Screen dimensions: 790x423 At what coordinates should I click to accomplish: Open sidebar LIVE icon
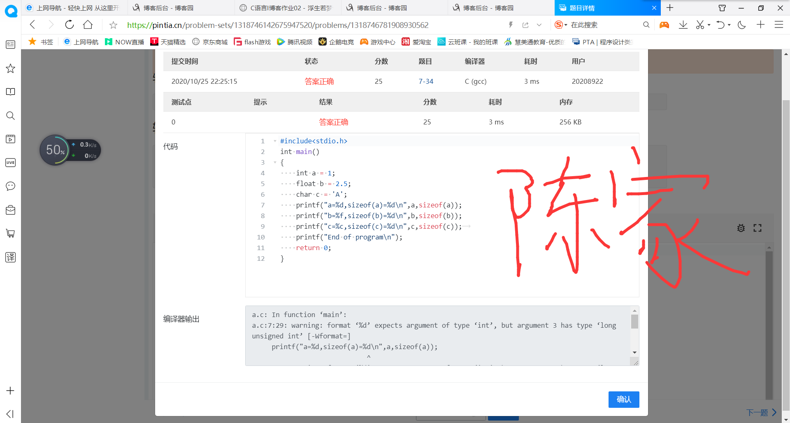[x=11, y=163]
